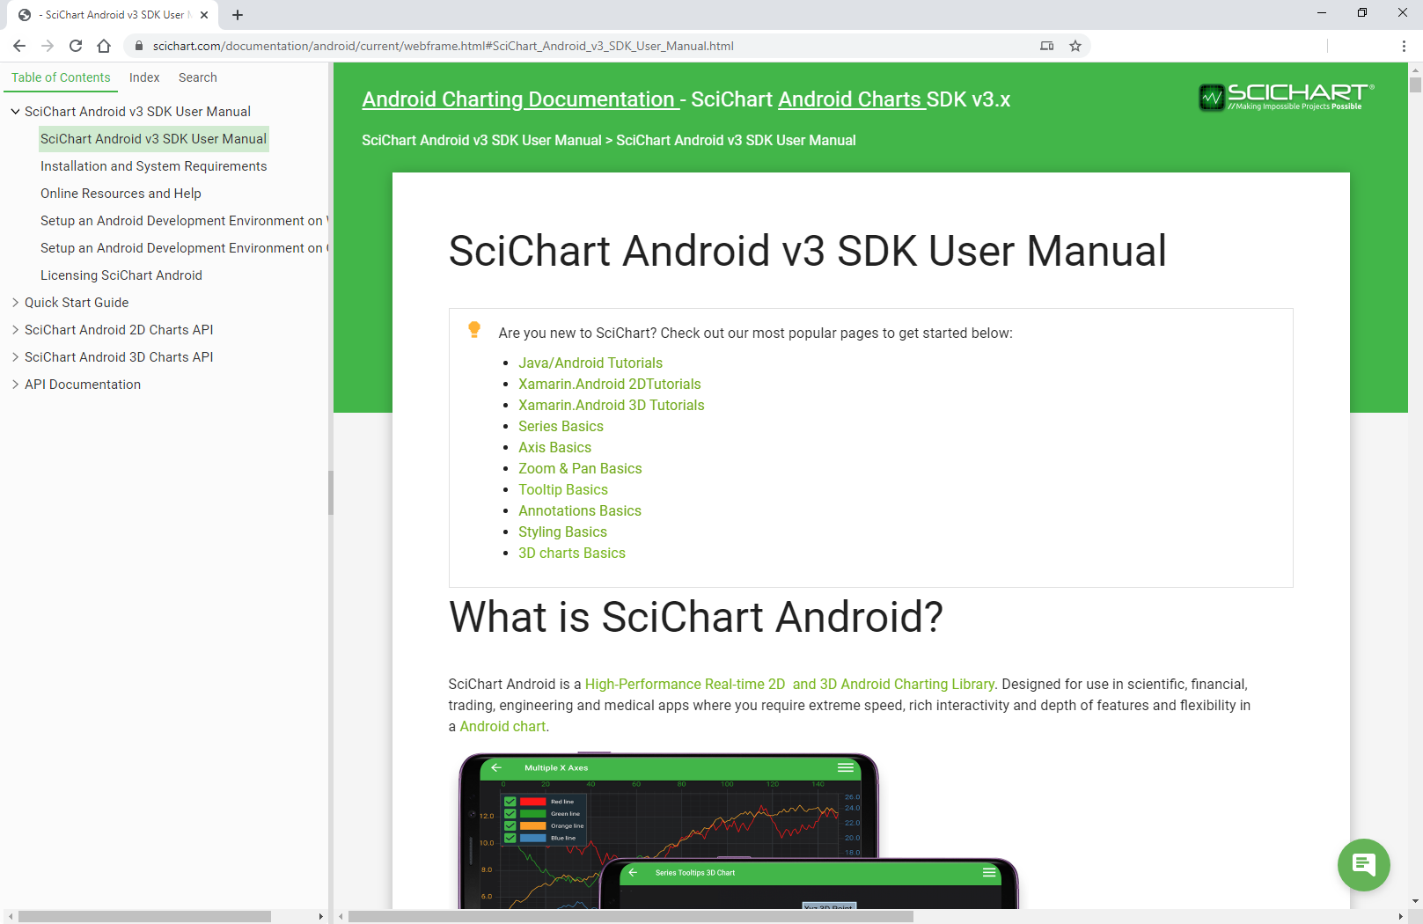Open the browser home page
The image size is (1423, 924).
point(104,46)
